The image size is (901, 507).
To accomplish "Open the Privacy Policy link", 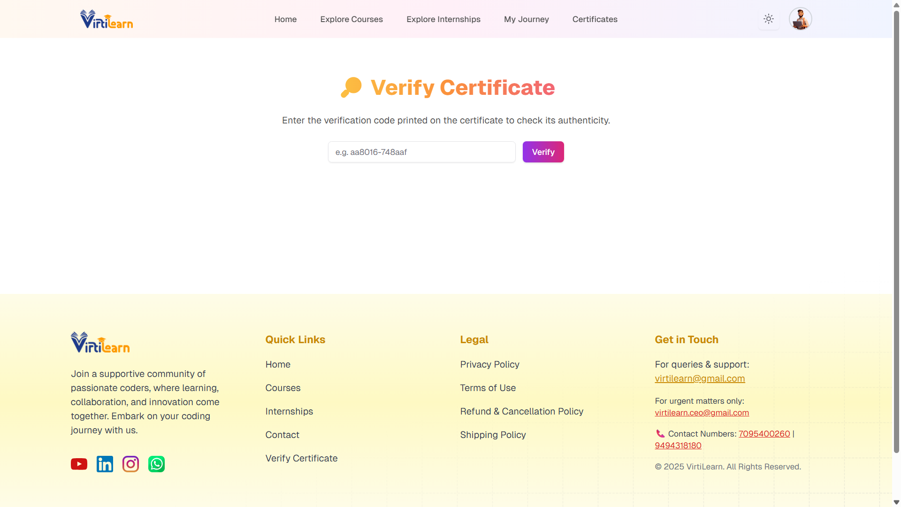I will [489, 364].
